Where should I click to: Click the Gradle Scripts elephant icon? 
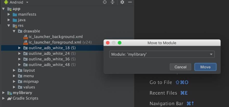[x=10, y=98]
